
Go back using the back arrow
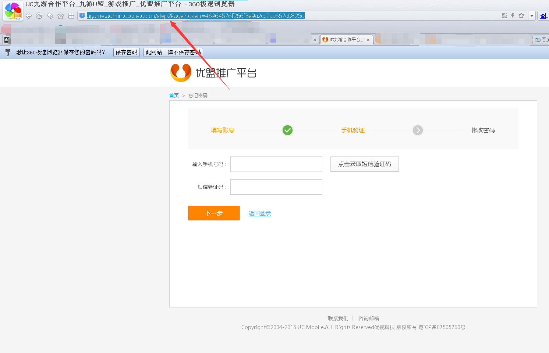pyautogui.click(x=29, y=16)
